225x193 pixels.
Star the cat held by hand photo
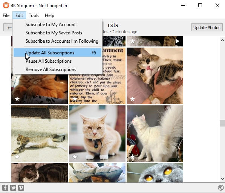[x=132, y=99]
